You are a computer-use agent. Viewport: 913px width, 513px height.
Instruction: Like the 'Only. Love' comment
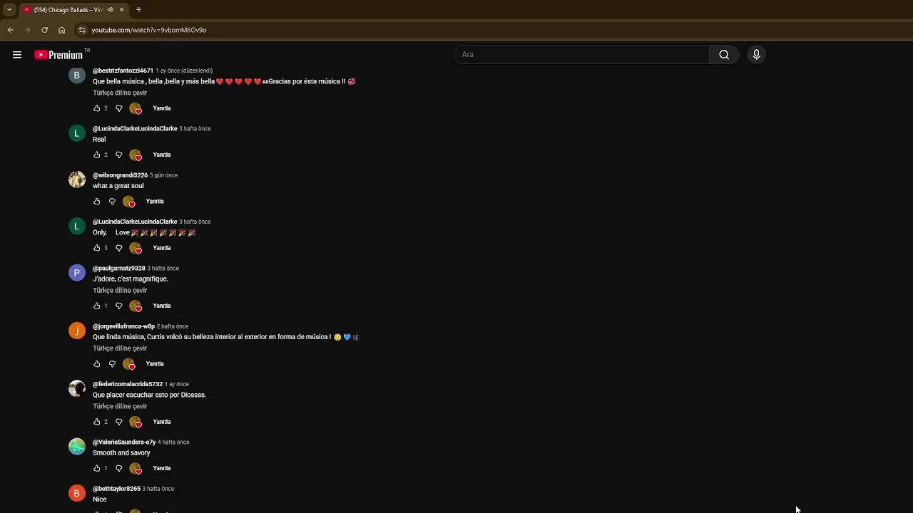(97, 248)
